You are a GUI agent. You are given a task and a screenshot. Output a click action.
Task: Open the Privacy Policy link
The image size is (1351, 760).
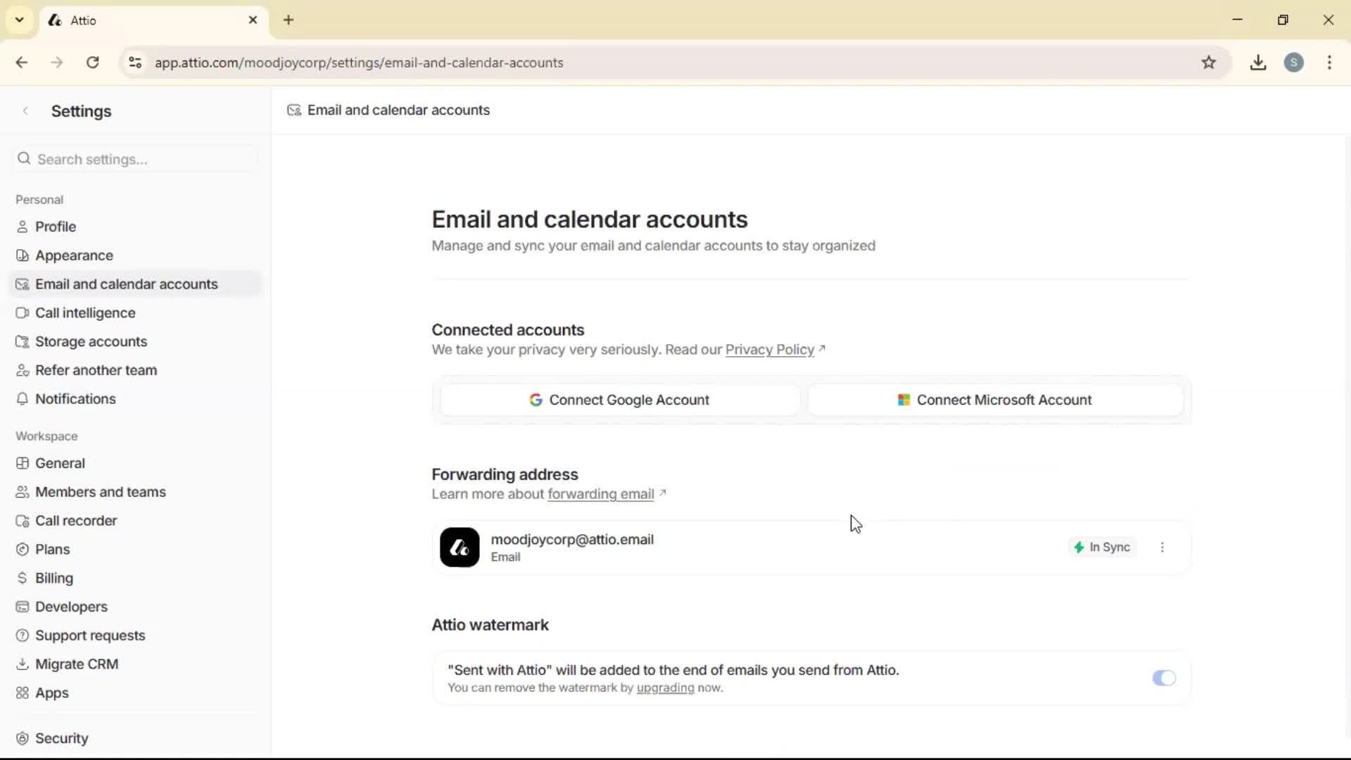click(x=769, y=350)
